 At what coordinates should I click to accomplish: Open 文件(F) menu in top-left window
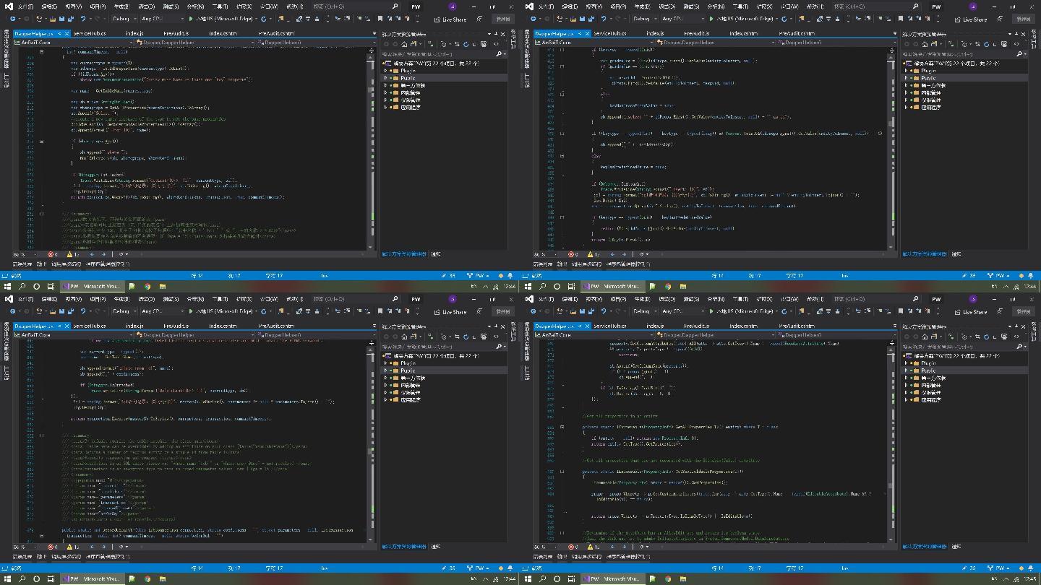25,6
